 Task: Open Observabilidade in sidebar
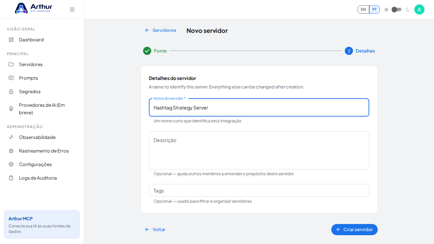point(42,137)
